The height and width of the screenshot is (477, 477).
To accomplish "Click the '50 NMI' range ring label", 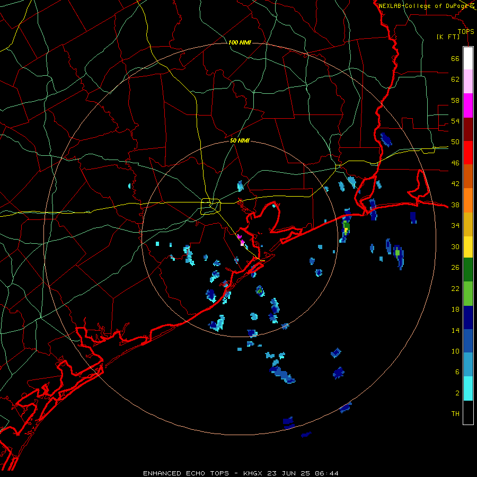I will [x=240, y=140].
